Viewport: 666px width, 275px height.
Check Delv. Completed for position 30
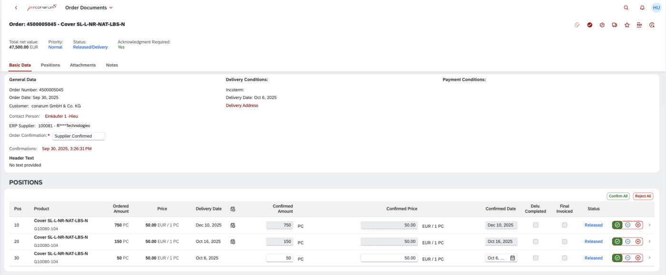click(536, 258)
